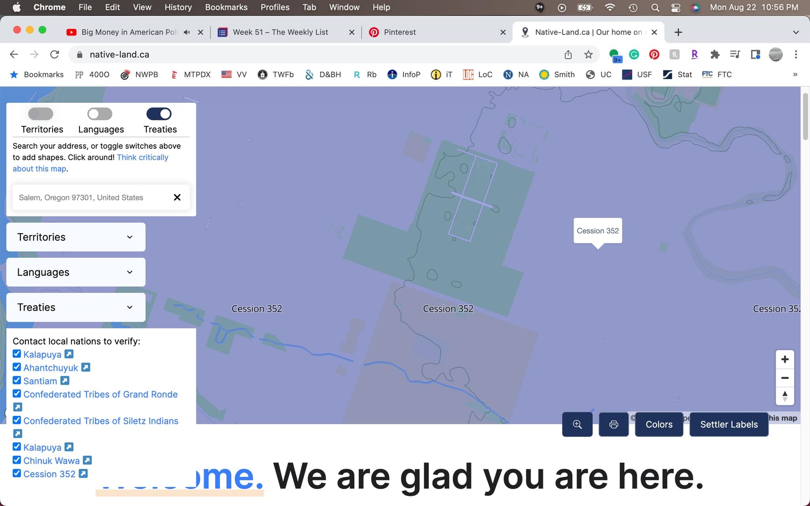This screenshot has height=506, width=810.
Task: Enable the Territories toggle switch
Action: 40,114
